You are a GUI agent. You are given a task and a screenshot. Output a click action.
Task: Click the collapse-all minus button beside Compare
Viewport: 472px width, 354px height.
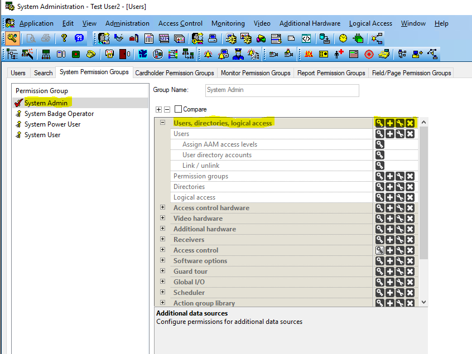click(167, 109)
